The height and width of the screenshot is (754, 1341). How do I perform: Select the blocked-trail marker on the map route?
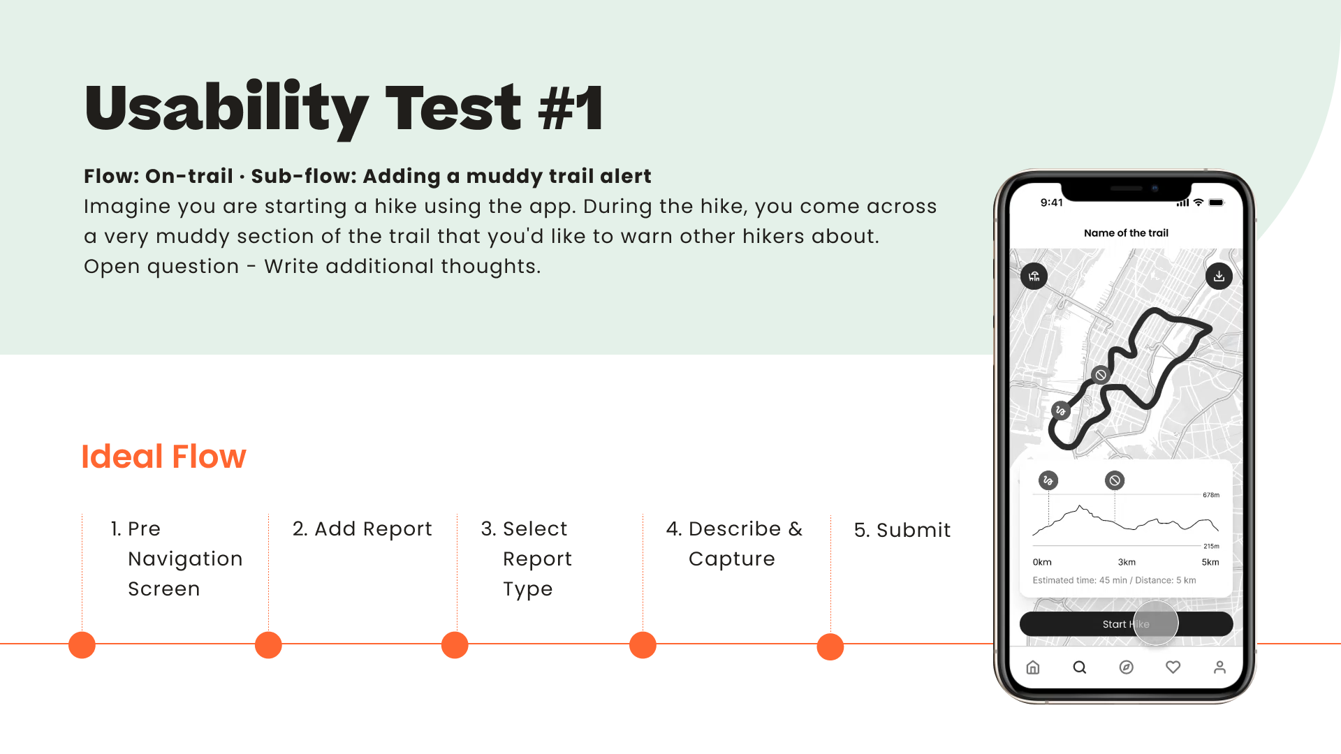[1101, 375]
